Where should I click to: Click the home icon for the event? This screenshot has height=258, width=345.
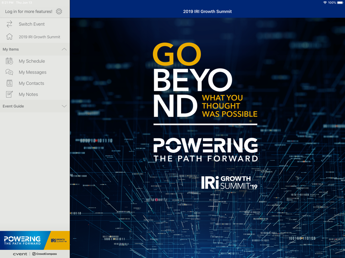pos(9,37)
